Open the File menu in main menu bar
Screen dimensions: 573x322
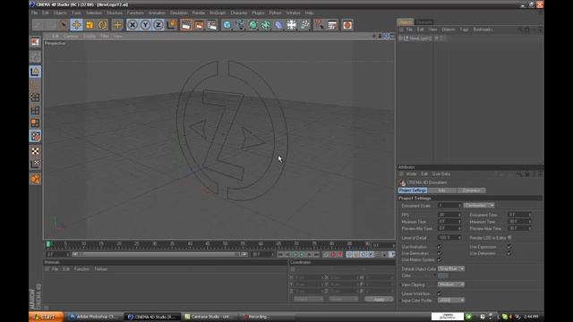coord(34,13)
